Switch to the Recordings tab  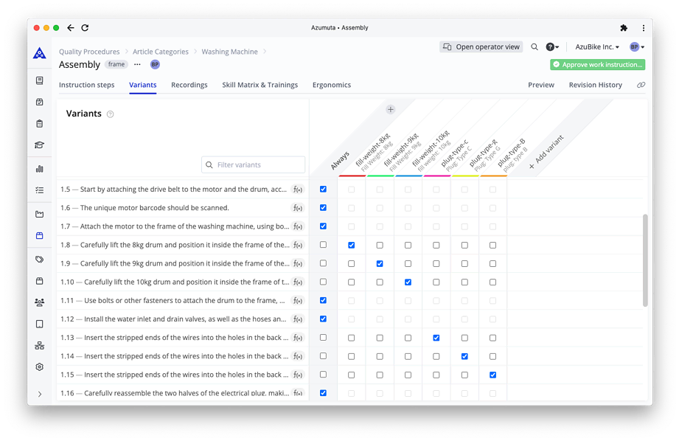coord(189,85)
